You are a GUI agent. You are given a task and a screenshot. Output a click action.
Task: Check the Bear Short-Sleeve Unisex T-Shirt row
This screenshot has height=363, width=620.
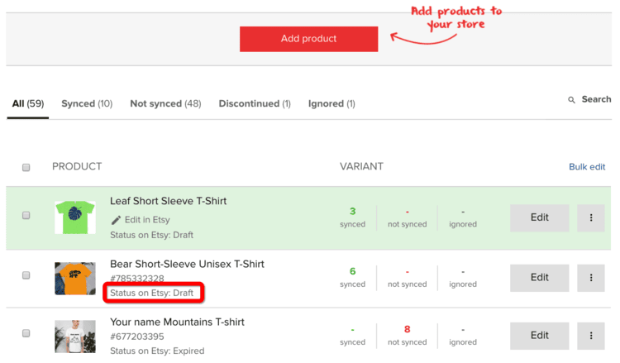point(26,275)
